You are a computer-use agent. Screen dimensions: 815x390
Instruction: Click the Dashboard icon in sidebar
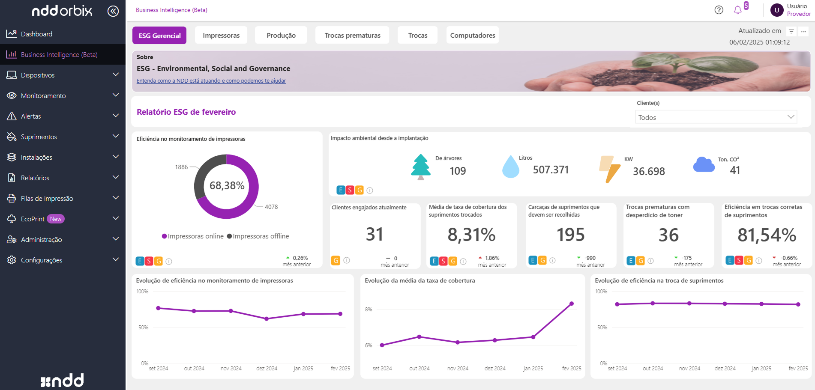point(12,34)
